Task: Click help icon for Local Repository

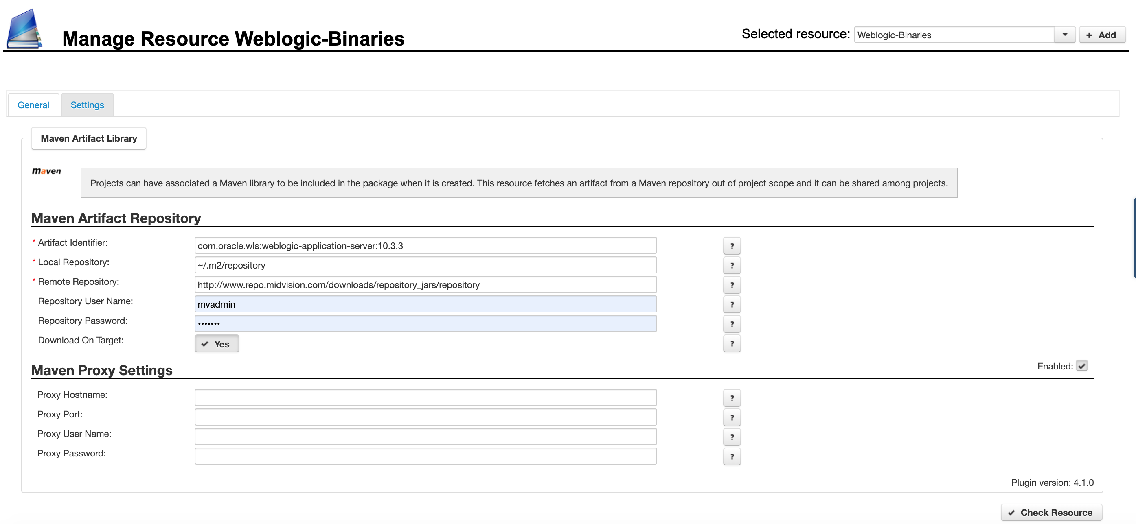Action: 732,265
